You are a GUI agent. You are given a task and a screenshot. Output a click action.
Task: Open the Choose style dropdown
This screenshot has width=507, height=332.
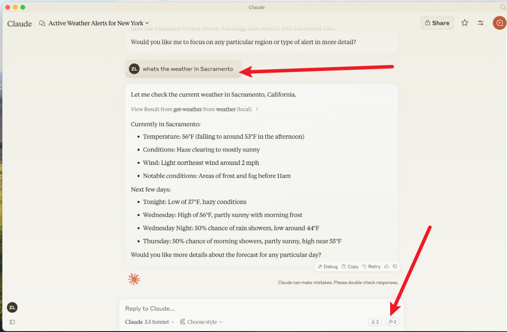click(201, 322)
